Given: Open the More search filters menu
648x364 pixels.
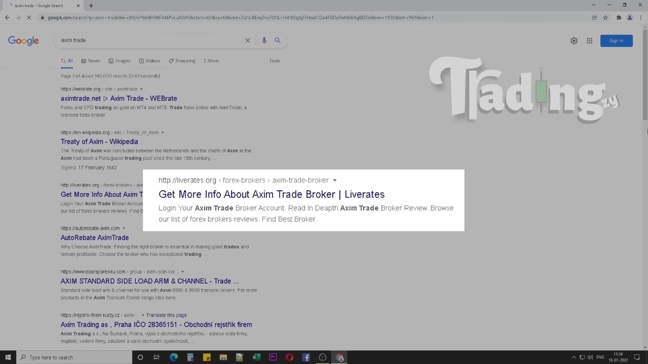Looking at the screenshot, I should click(211, 61).
